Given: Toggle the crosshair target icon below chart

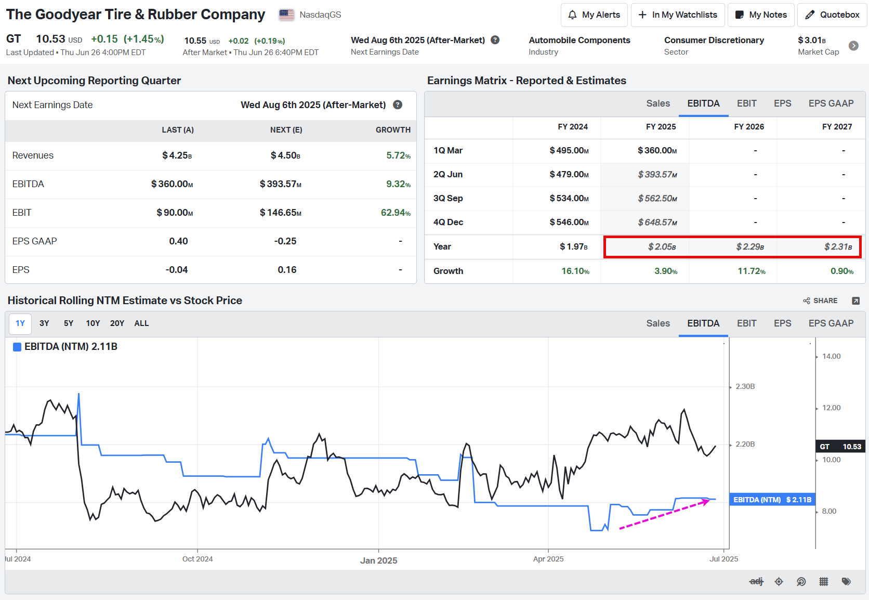Looking at the screenshot, I should click(779, 581).
